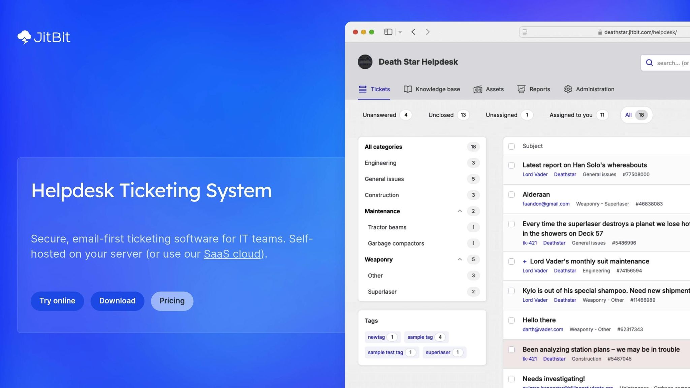Click the Administration gear icon
690x388 pixels.
[568, 89]
